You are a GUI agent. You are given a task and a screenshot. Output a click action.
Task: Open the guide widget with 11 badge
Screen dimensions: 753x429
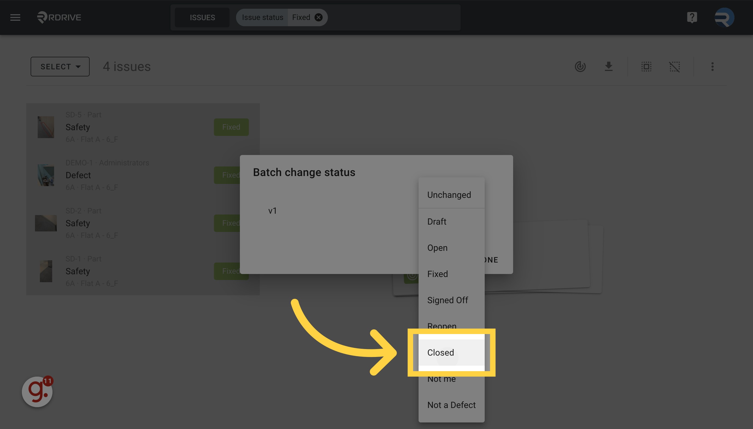(37, 392)
